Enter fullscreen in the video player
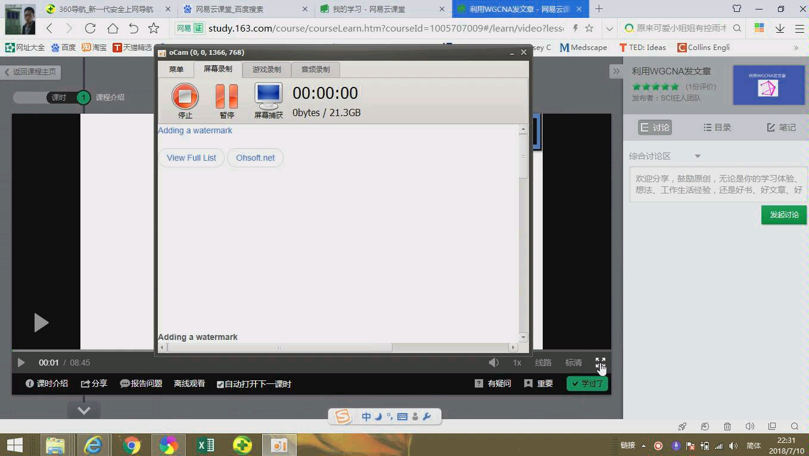Screen dimensions: 809x456 click(x=600, y=363)
